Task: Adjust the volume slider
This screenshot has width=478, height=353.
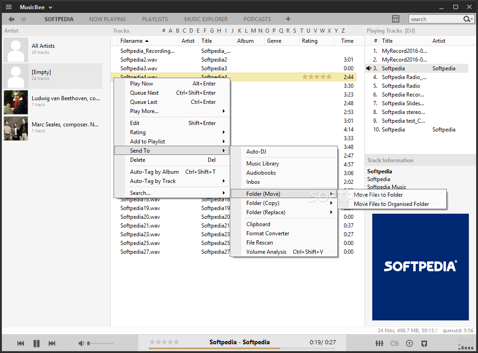Action: click(100, 343)
